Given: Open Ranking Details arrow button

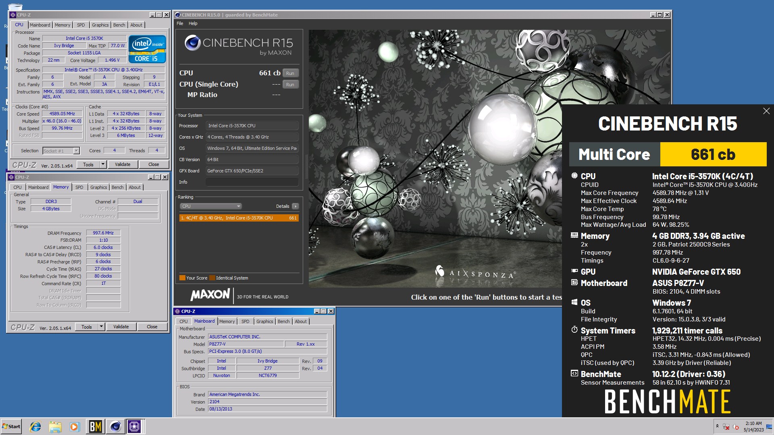Looking at the screenshot, I should [295, 206].
